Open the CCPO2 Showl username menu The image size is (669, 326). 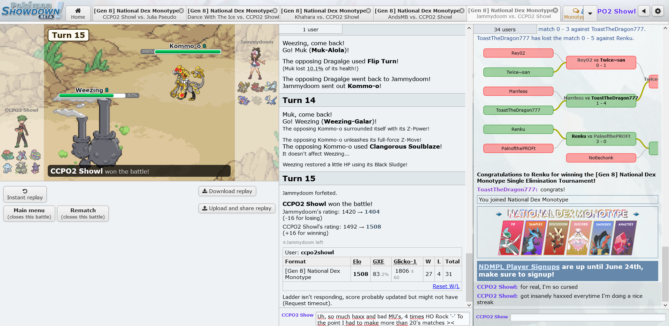616,11
